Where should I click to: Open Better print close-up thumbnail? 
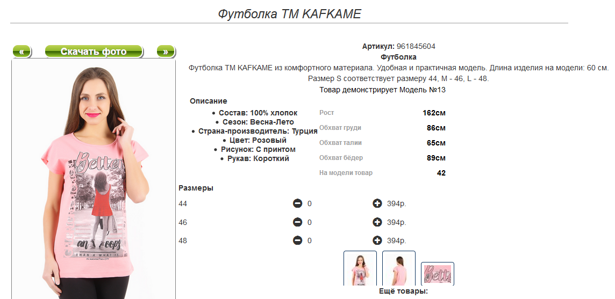click(437, 274)
